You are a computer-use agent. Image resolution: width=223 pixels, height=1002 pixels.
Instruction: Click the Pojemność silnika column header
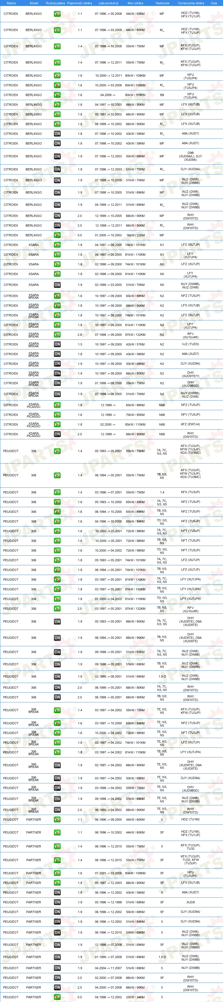pos(79,3)
